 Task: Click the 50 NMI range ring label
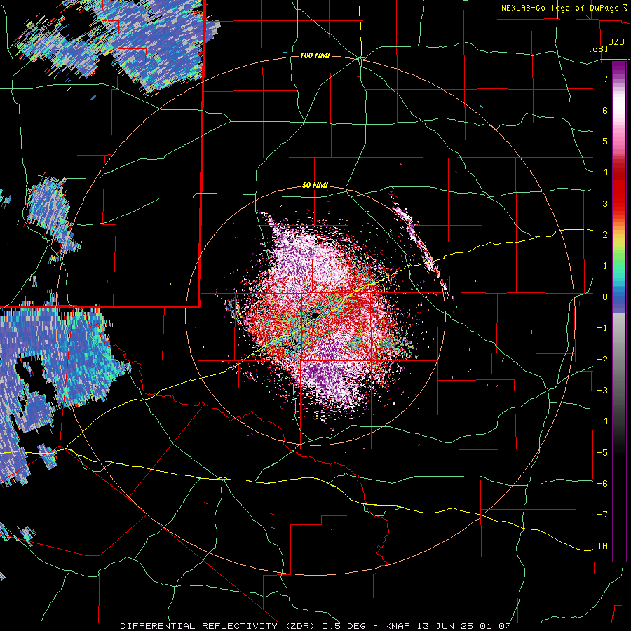tap(315, 186)
